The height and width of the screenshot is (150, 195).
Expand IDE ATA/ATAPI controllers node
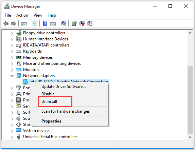pyautogui.click(x=12, y=45)
